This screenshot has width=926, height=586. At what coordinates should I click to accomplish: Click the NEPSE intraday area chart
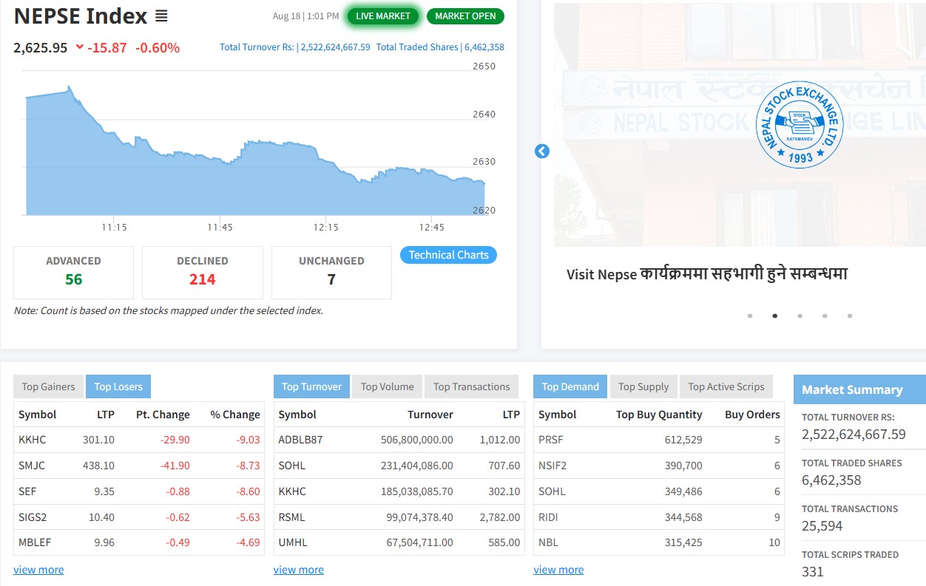click(255, 151)
